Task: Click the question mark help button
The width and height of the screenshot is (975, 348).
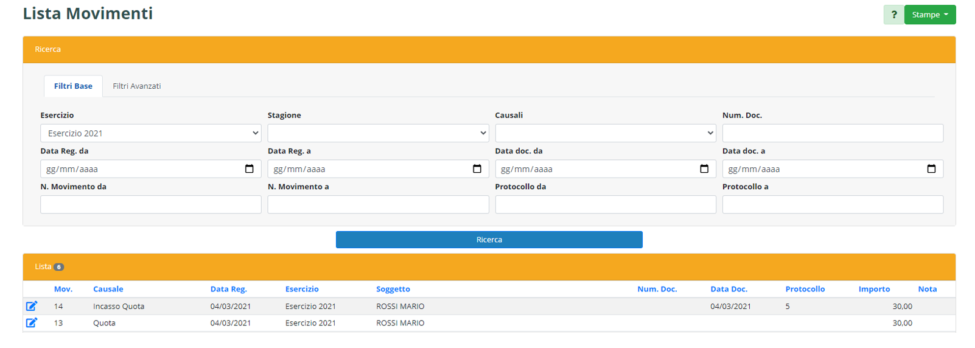Action: (893, 15)
